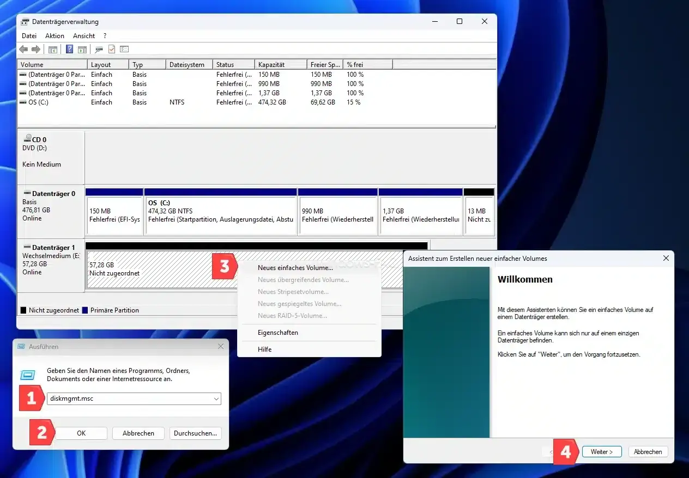Click the checklist view toolbar icon
This screenshot has width=689, height=478.
click(124, 50)
